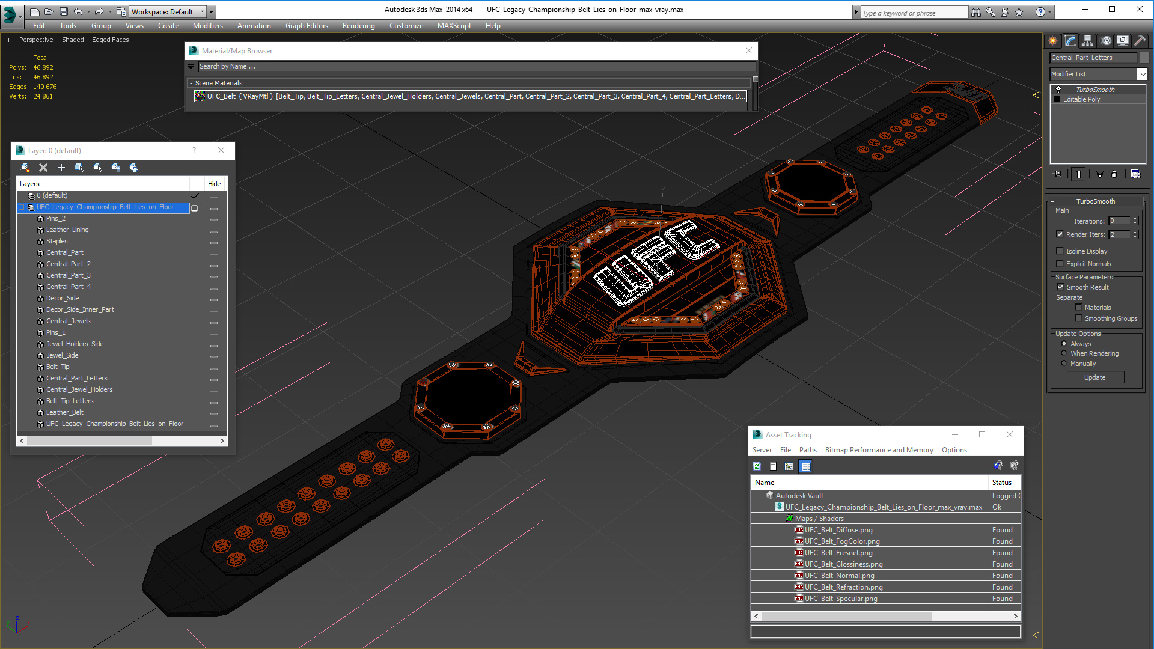Click the Update button
This screenshot has width=1154, height=649.
[1094, 377]
